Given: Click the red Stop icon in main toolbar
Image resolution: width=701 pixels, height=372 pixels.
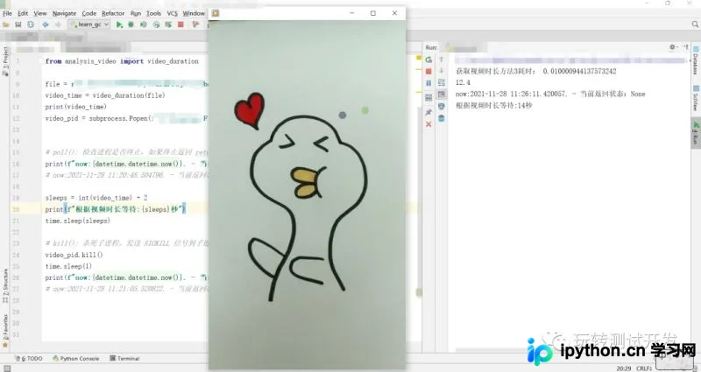Looking at the screenshot, I should tap(181, 25).
